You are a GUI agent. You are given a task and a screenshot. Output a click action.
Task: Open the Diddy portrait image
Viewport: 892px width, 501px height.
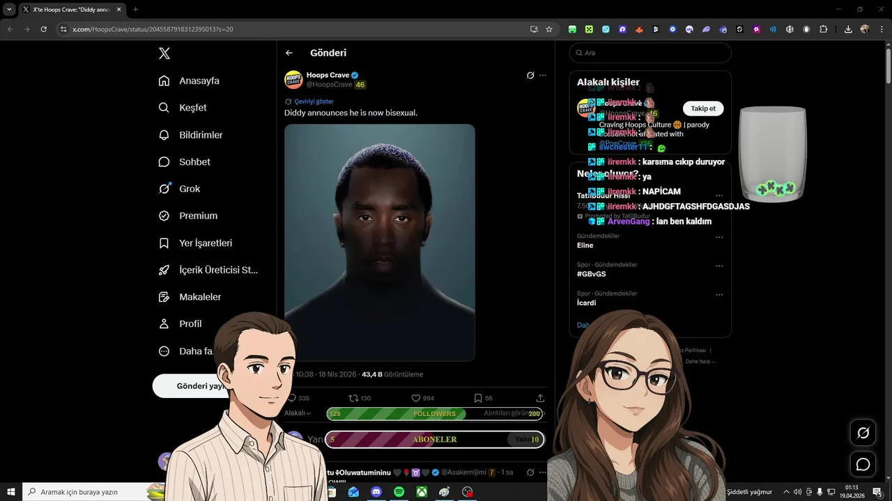pos(380,242)
